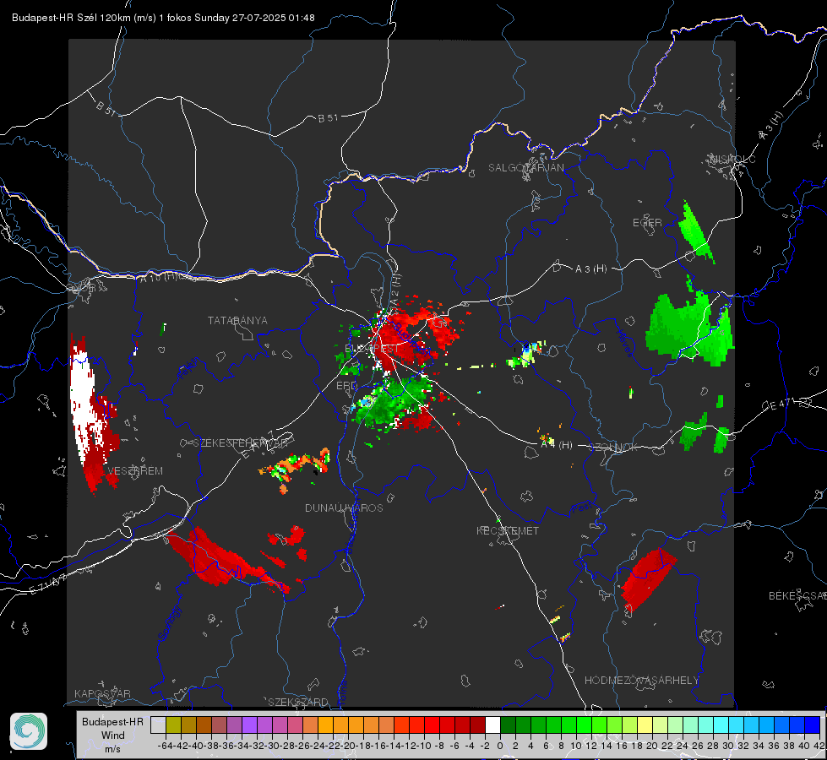
Task: Click the '-10' value on the legend scale
Action: [424, 746]
